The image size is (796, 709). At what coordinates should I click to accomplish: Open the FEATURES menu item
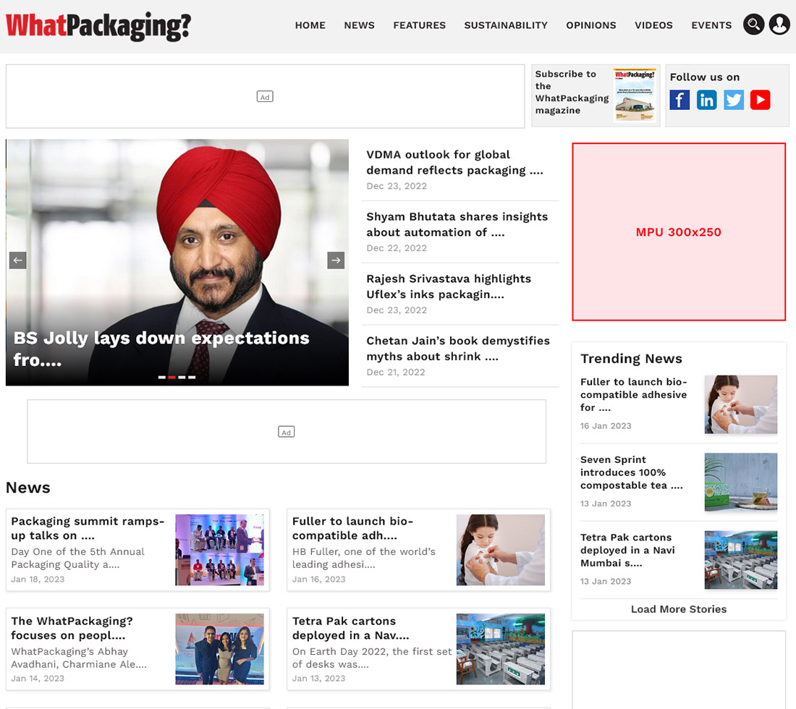click(x=419, y=25)
